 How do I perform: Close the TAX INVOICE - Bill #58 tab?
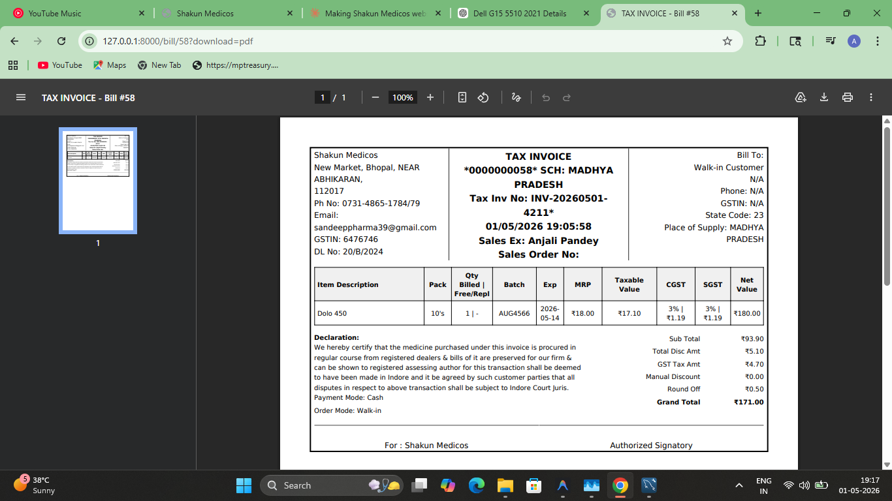(735, 13)
